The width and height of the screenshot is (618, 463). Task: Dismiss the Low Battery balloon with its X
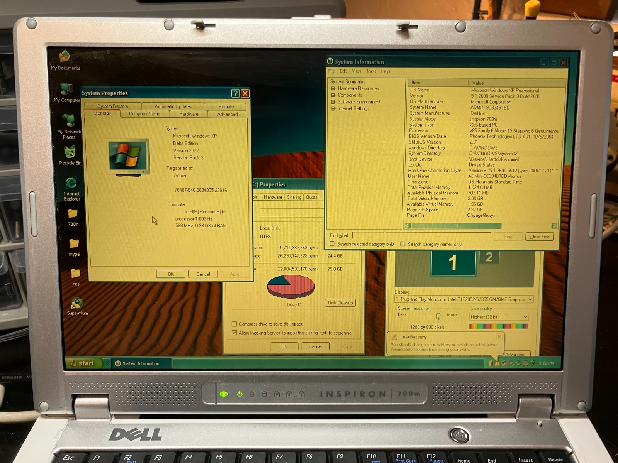tap(499, 336)
